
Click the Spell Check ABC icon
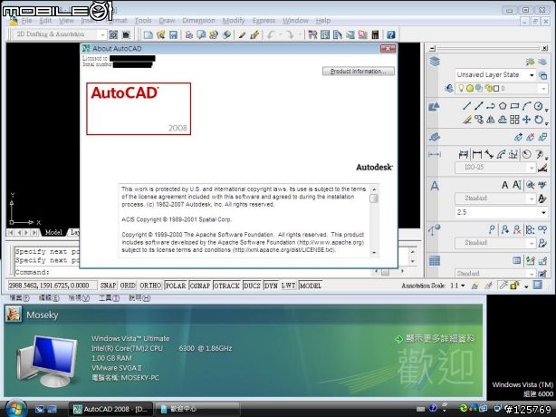coord(542,185)
